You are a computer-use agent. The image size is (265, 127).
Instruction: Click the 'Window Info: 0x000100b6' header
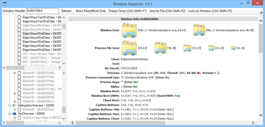click(x=140, y=19)
